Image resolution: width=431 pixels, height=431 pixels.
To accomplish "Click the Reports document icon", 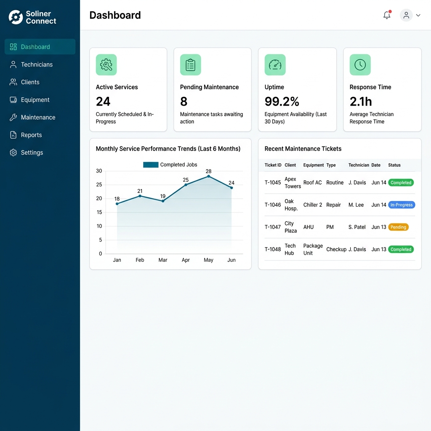I will (13, 135).
